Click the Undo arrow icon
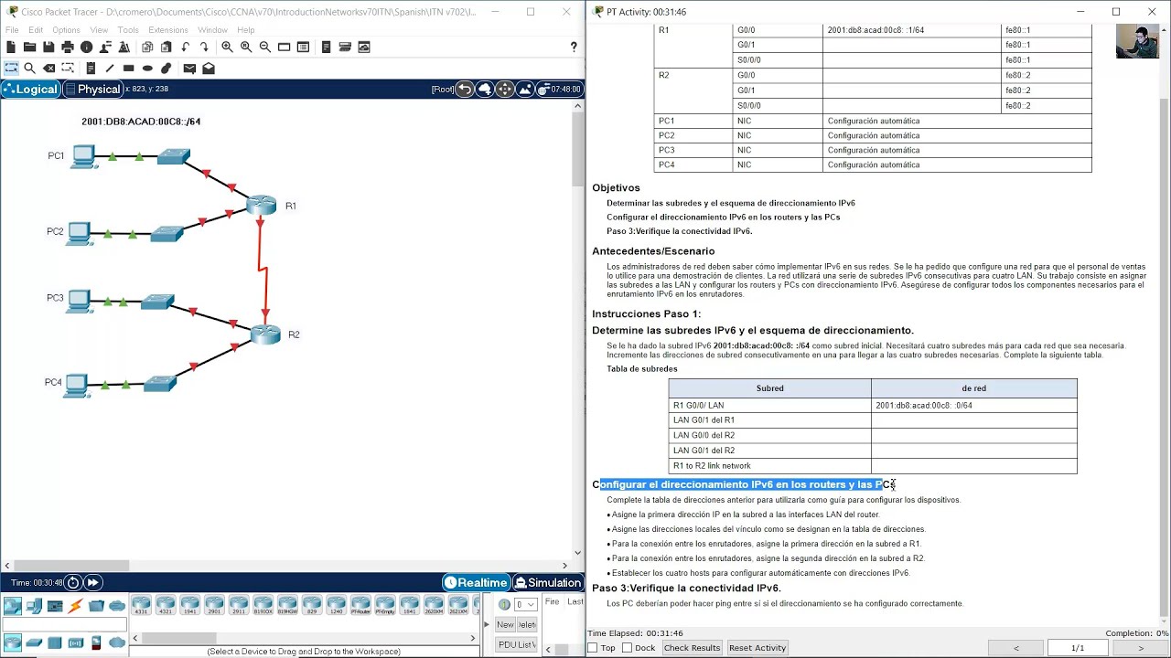 (186, 47)
